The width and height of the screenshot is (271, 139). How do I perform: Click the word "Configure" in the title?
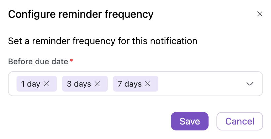28,14
